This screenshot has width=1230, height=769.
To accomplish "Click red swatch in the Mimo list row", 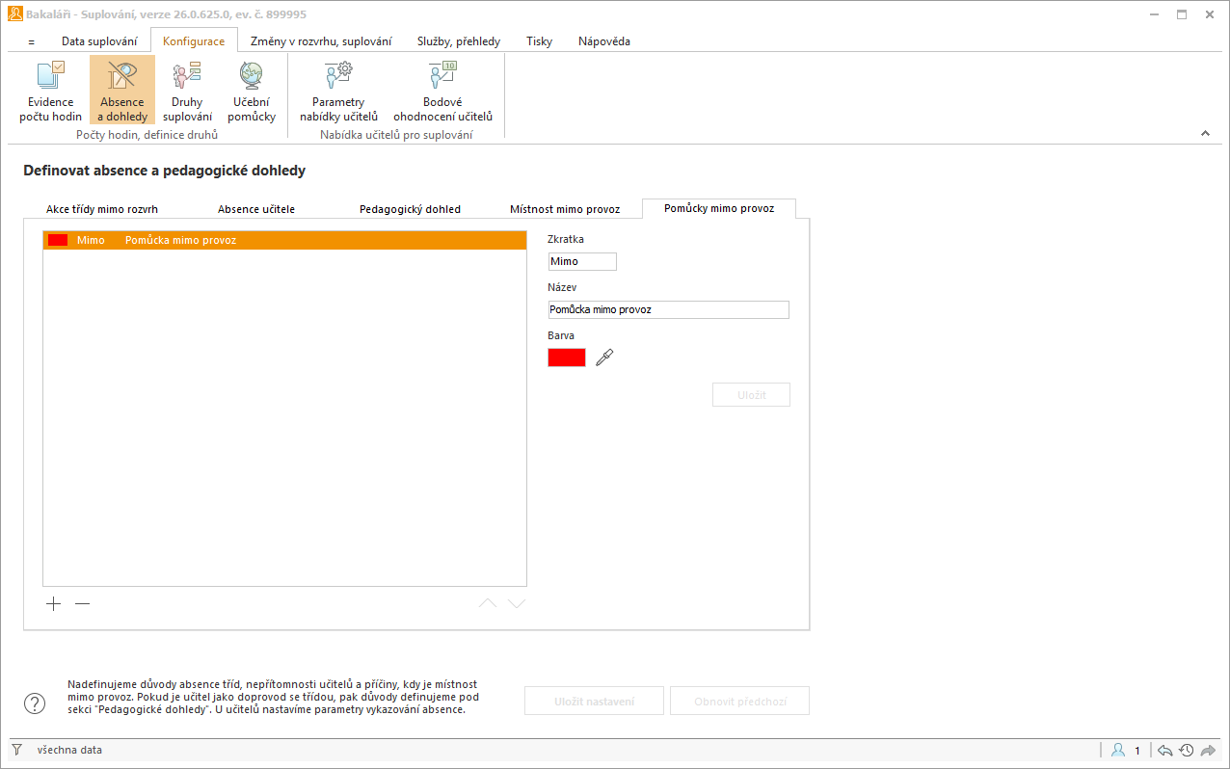I will 58,240.
